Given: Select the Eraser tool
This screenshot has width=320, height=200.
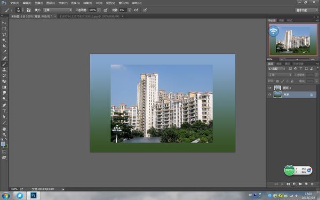Looking at the screenshot, I should (x=4, y=82).
